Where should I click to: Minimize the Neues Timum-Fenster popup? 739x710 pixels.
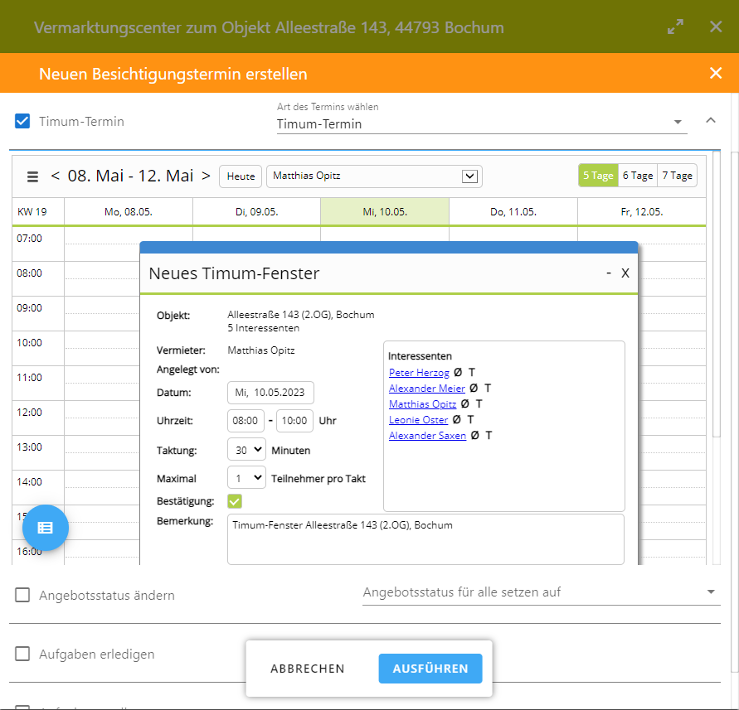coord(609,273)
